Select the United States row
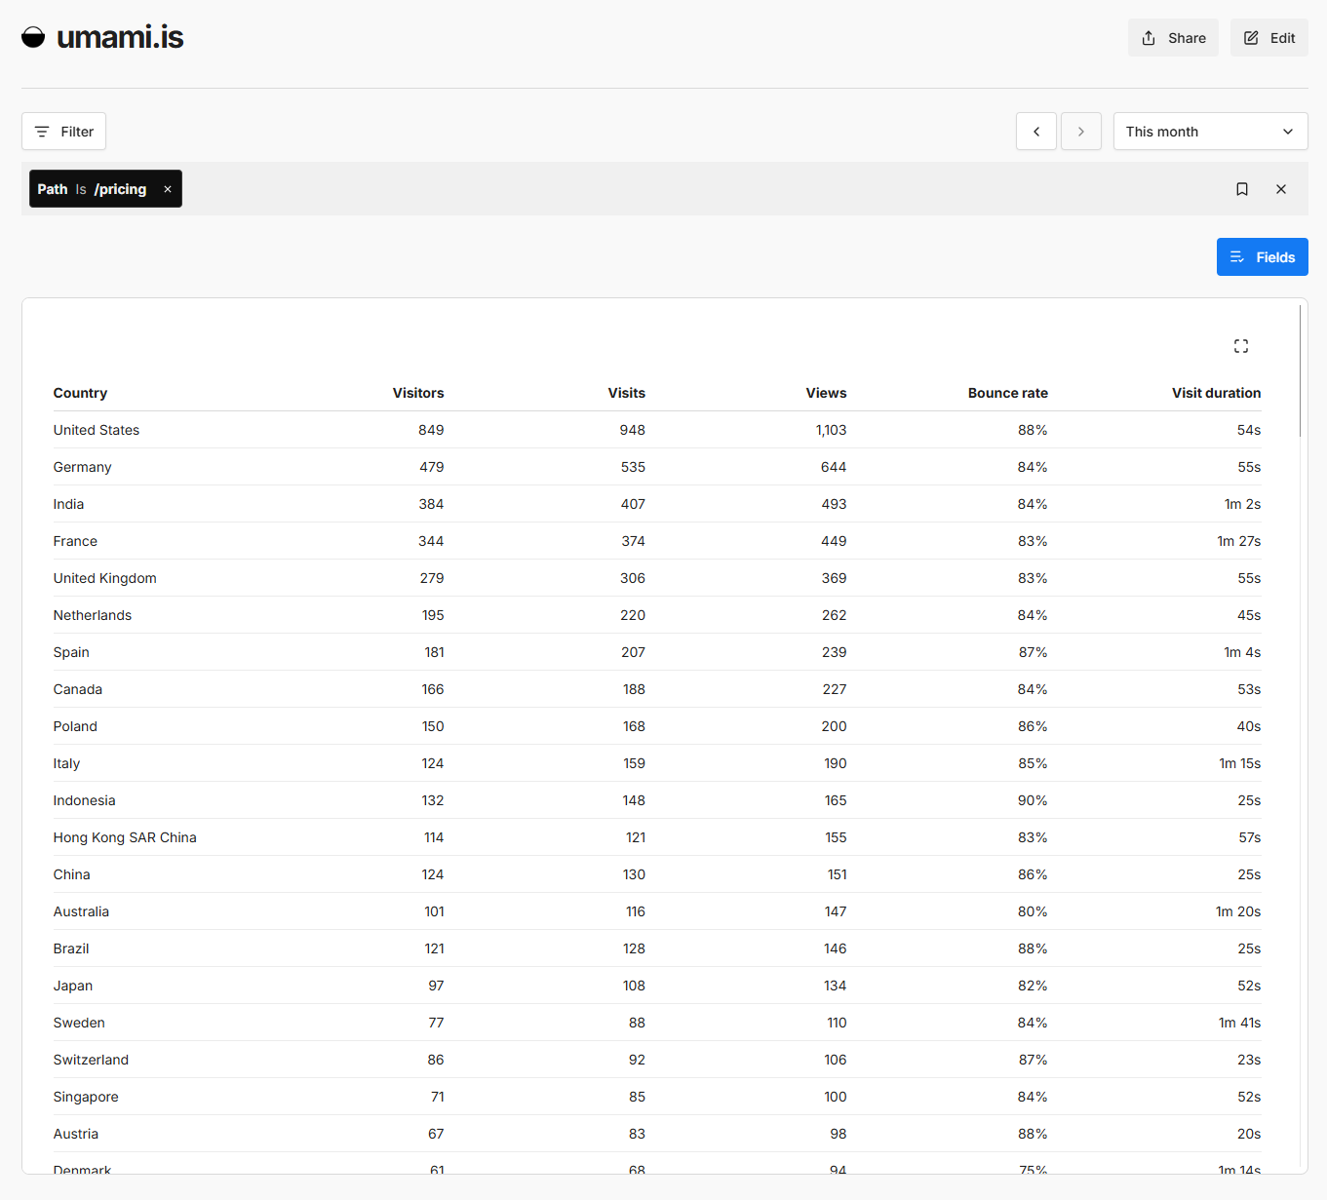Image resolution: width=1327 pixels, height=1200 pixels. [96, 430]
